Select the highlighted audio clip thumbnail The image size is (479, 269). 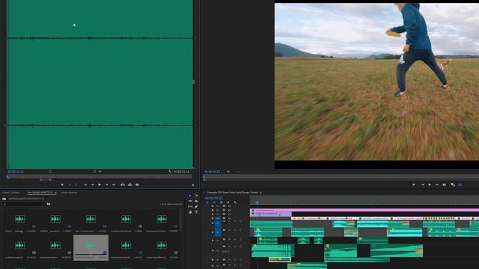[x=91, y=247]
